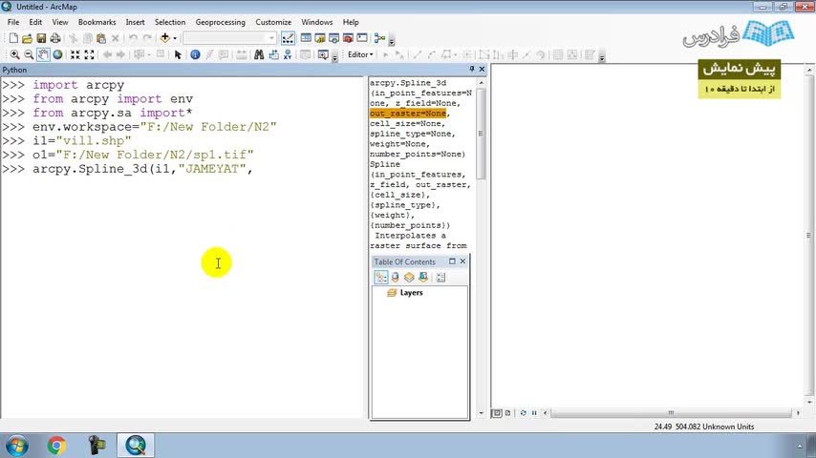Select the Select Elements arrow tool
Image resolution: width=816 pixels, height=458 pixels.
(178, 54)
